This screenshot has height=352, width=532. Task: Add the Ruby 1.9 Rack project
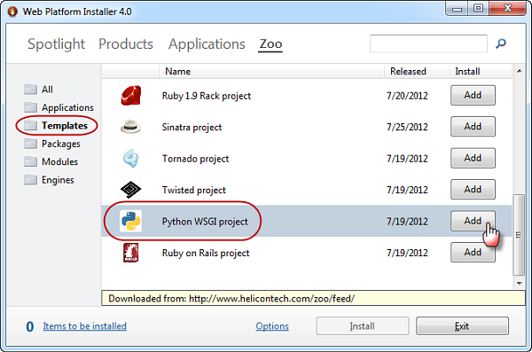[473, 95]
